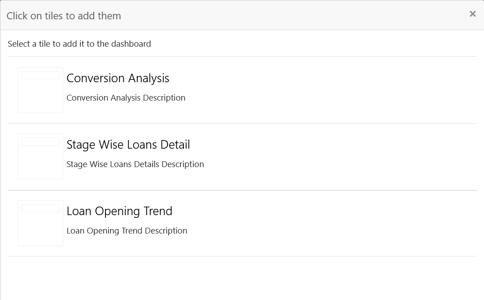Click the word 'Detail' in Stage Wise Loans title
The width and height of the screenshot is (484, 300).
coord(175,145)
